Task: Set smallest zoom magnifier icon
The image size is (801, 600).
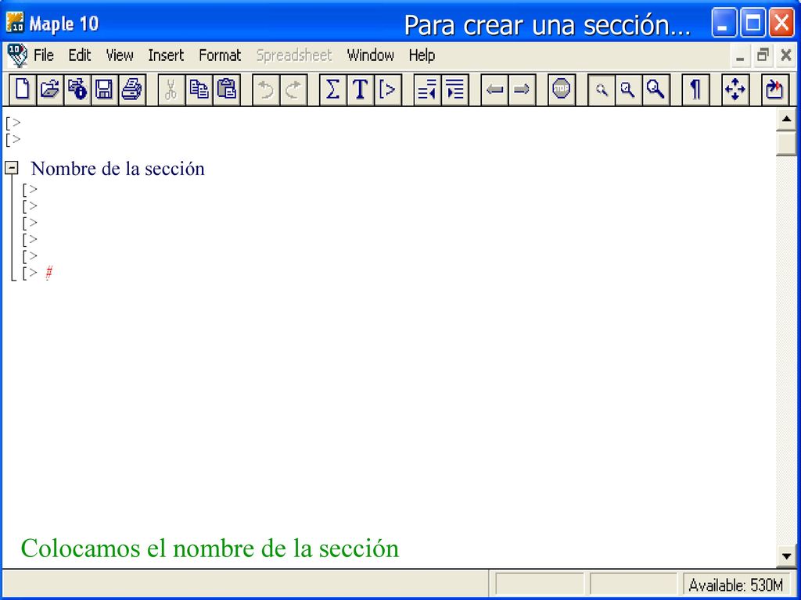Action: tap(602, 90)
